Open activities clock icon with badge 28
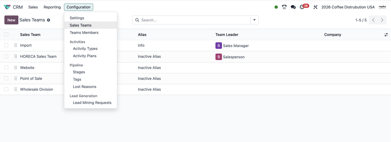The image size is (391, 142). [x=304, y=7]
